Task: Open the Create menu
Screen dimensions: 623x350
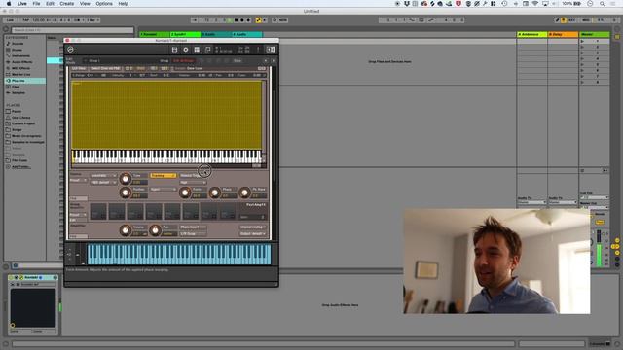Action: click(x=67, y=4)
